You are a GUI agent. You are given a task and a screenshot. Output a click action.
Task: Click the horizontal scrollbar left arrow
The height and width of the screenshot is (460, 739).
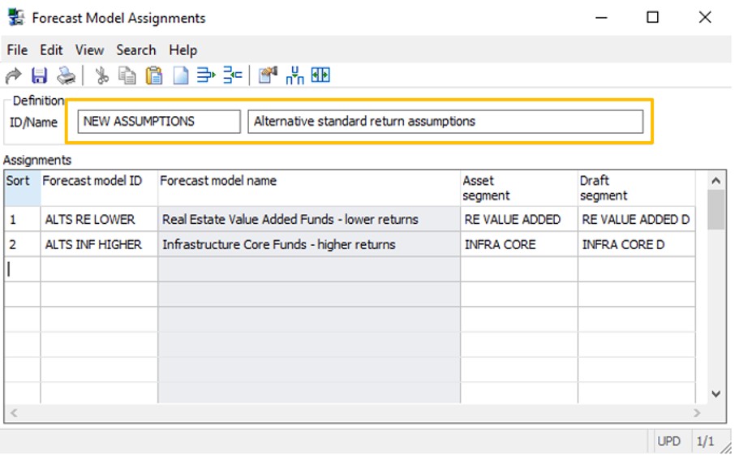[x=14, y=413]
